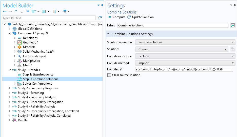Click the Update Solution button
Screen dimensions: 237x137
[x=141, y=17]
